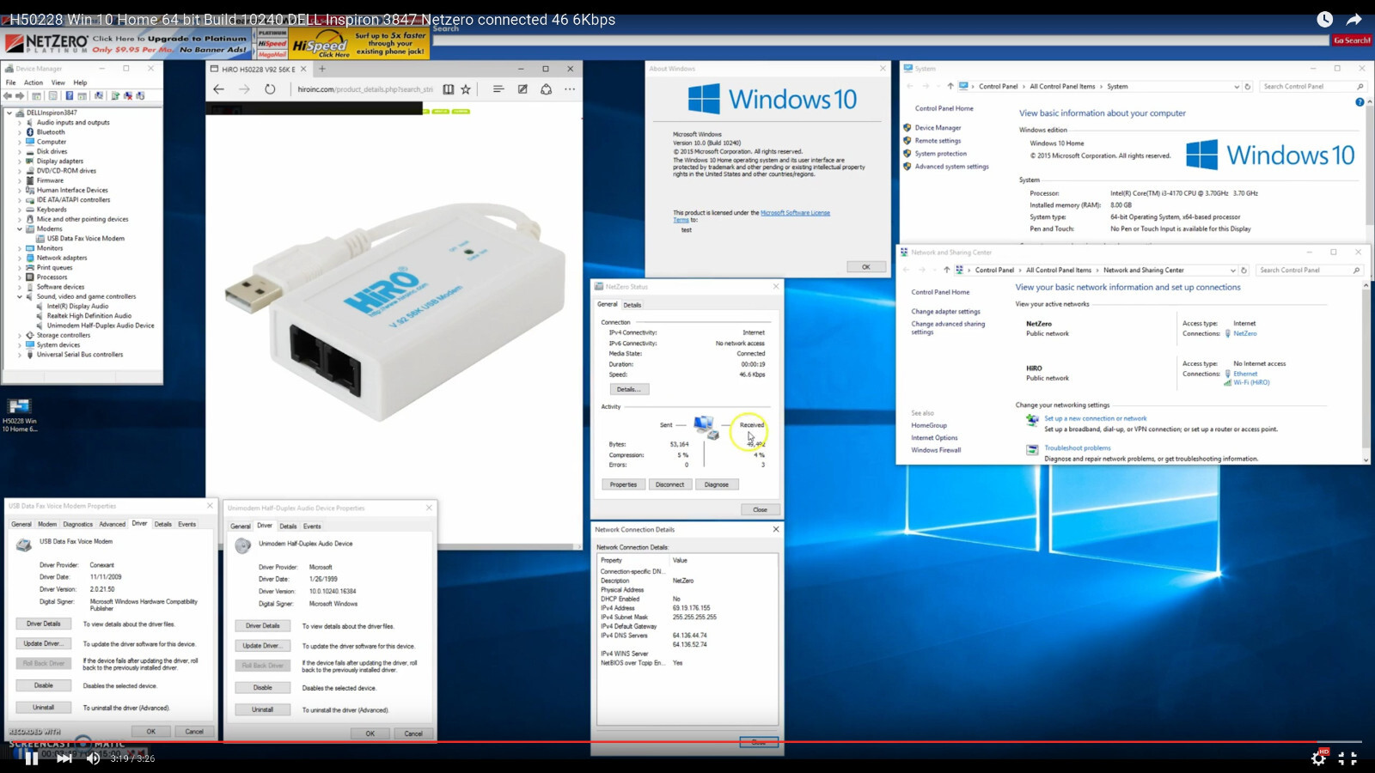Open Device Manager Action menu
This screenshot has height=773, width=1375.
(x=34, y=82)
